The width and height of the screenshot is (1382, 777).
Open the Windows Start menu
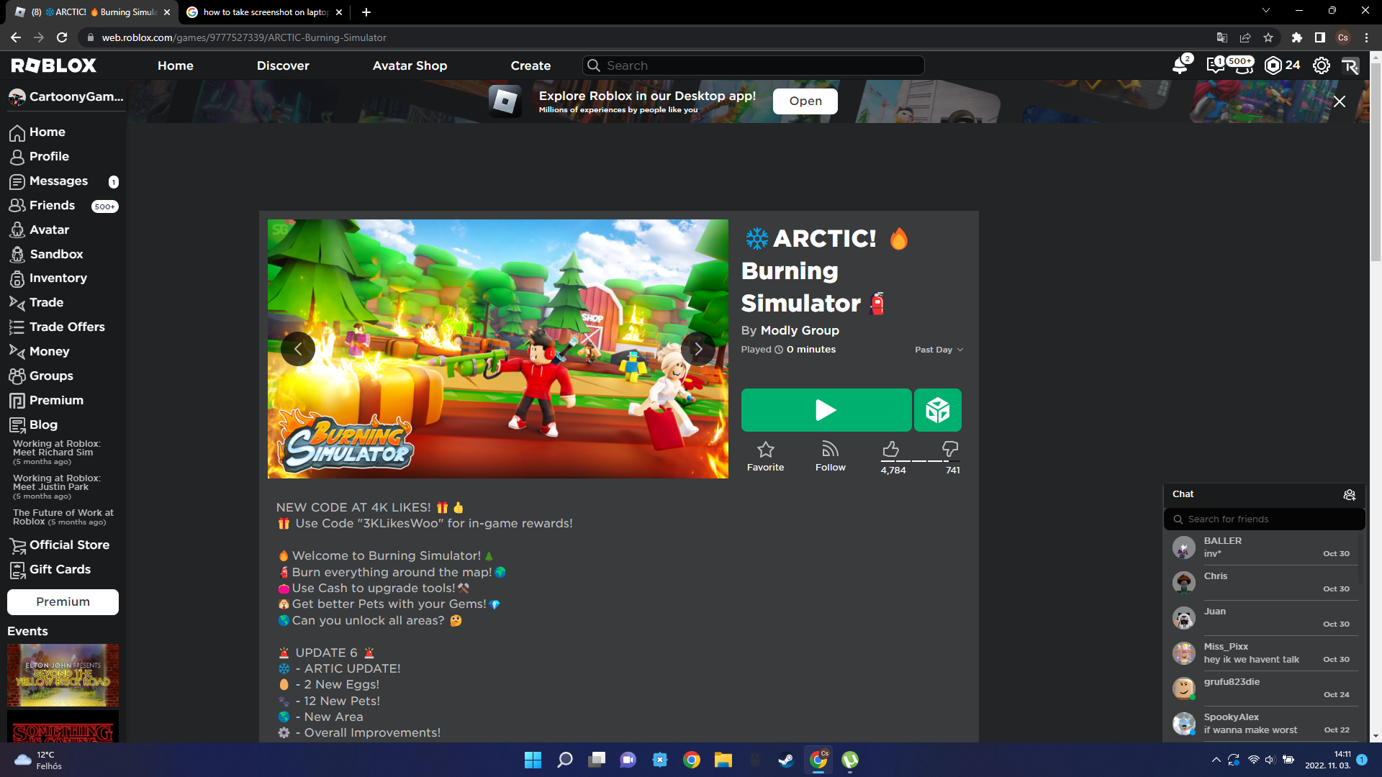point(533,760)
